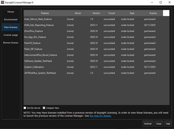174x129 pixels.
Task: Click the uncounted cell of Flash_ISP_Feature
Action: tap(109, 49)
